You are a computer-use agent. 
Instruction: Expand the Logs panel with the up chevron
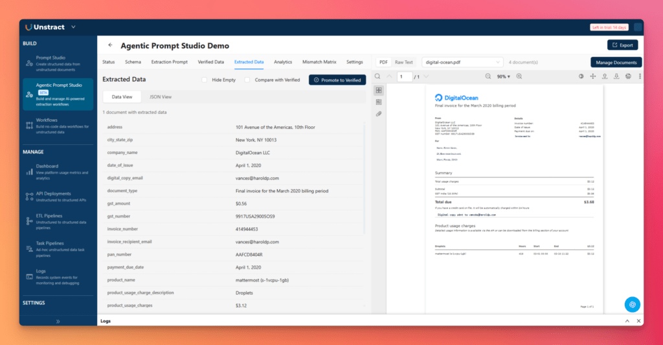point(627,321)
